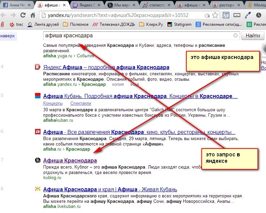
Task: Switch to the ресторa Yandex tab
Action: 224,5
